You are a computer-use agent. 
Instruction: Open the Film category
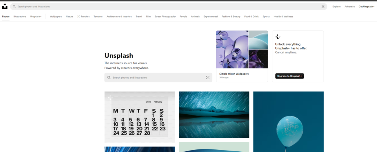tap(148, 16)
